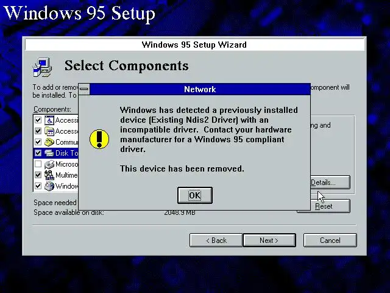The width and height of the screenshot is (390, 293).
Task: Select the Disk Tools drive icon
Action: (x=49, y=153)
